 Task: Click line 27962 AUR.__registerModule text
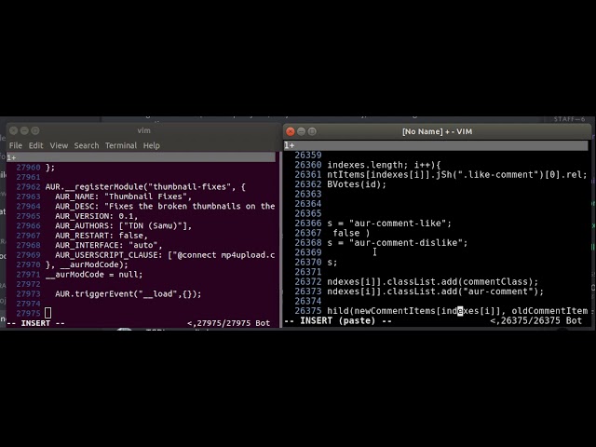pyautogui.click(x=145, y=186)
